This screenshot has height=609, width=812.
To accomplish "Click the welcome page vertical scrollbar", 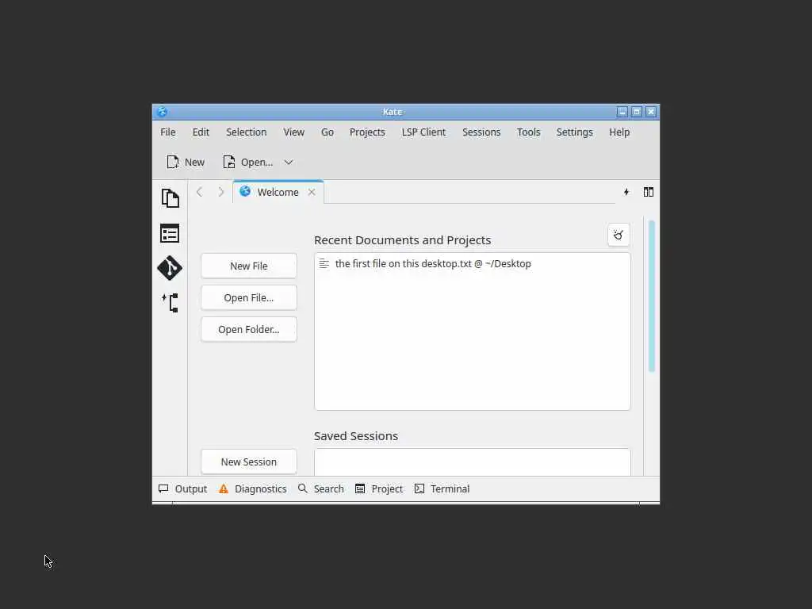I will (652, 296).
